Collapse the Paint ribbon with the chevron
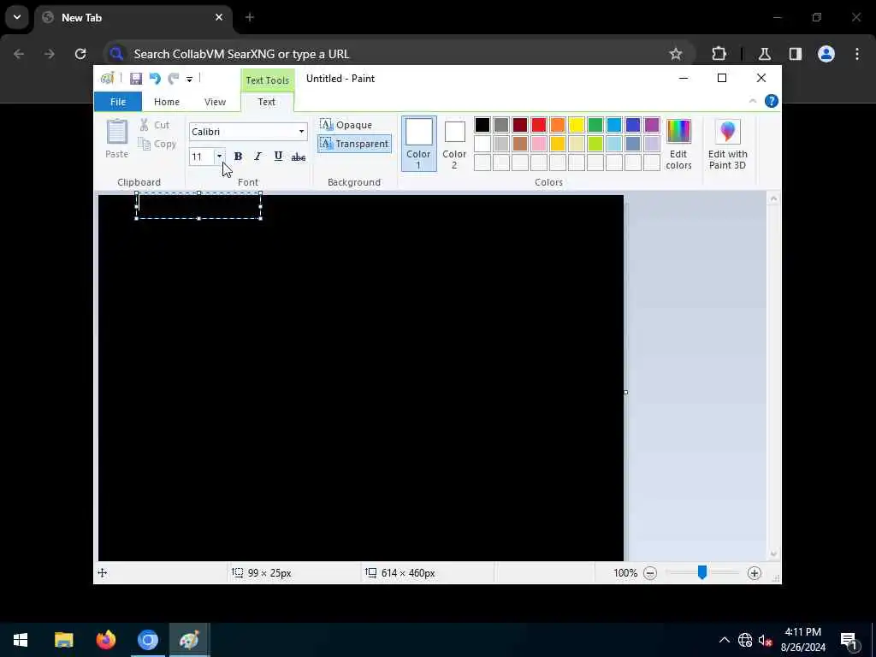This screenshot has height=657, width=876. (753, 101)
